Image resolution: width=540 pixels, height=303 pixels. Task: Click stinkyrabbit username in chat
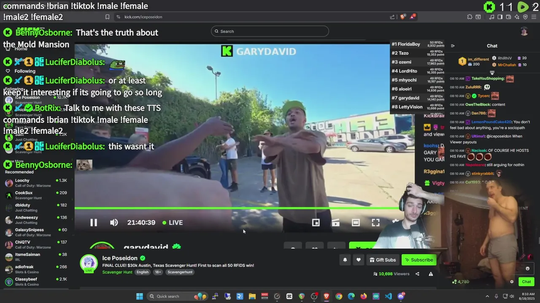pos(483,174)
